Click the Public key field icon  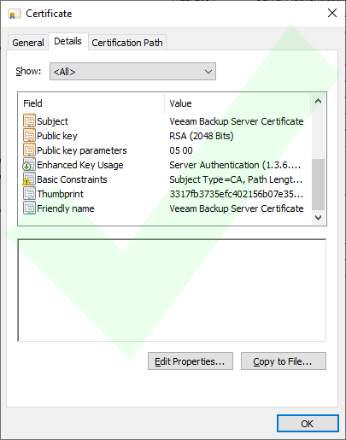[x=29, y=135]
